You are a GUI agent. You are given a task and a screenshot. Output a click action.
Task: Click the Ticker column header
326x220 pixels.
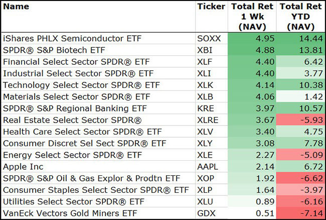click(x=211, y=7)
